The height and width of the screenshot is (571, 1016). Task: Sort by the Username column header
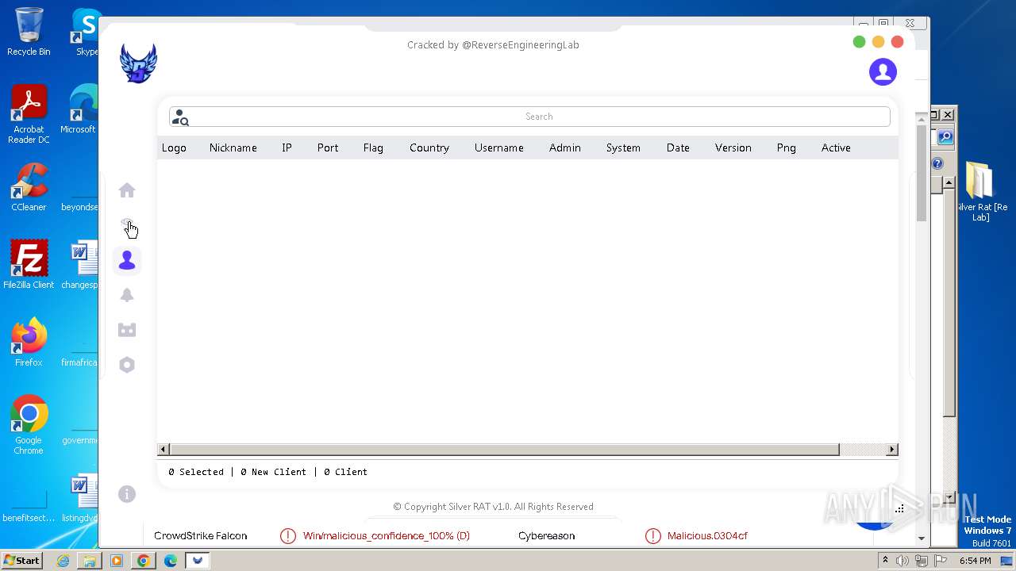(x=498, y=148)
